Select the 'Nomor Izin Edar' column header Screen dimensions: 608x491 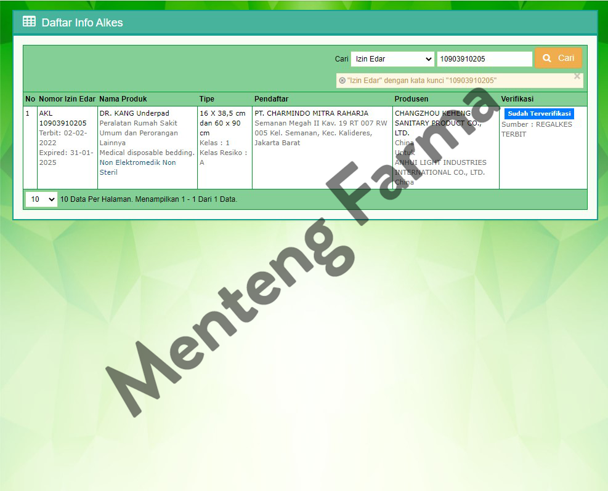coord(67,98)
